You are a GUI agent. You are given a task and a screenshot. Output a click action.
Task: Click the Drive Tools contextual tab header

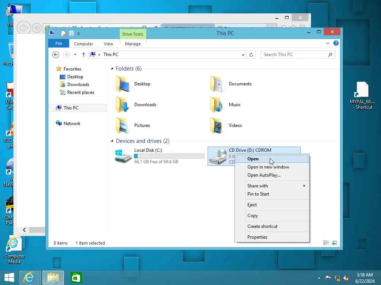[x=133, y=34]
